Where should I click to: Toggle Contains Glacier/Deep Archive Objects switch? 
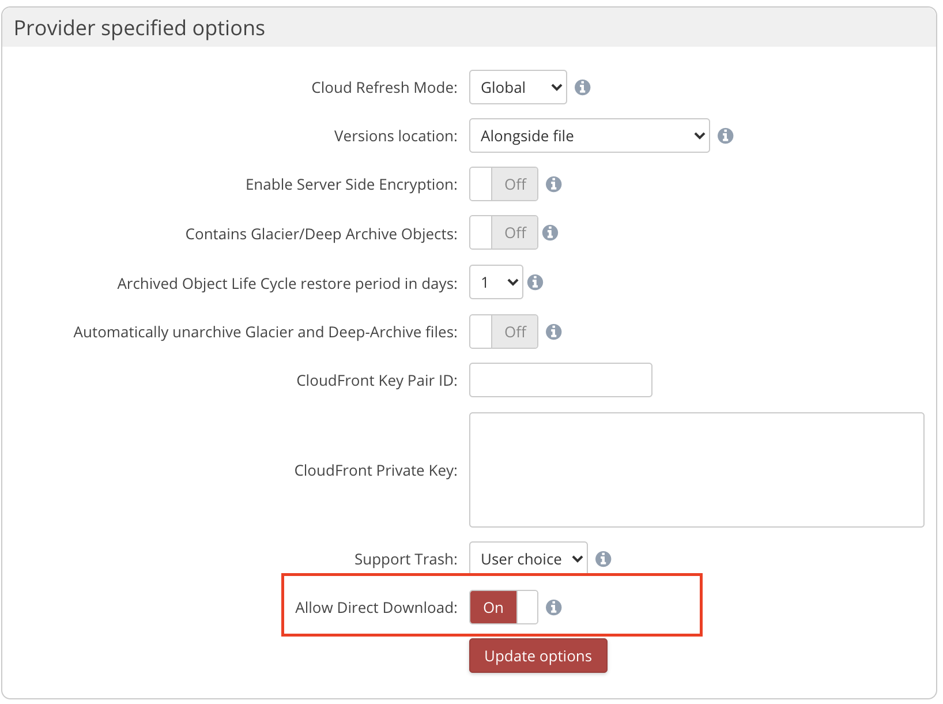pyautogui.click(x=503, y=232)
